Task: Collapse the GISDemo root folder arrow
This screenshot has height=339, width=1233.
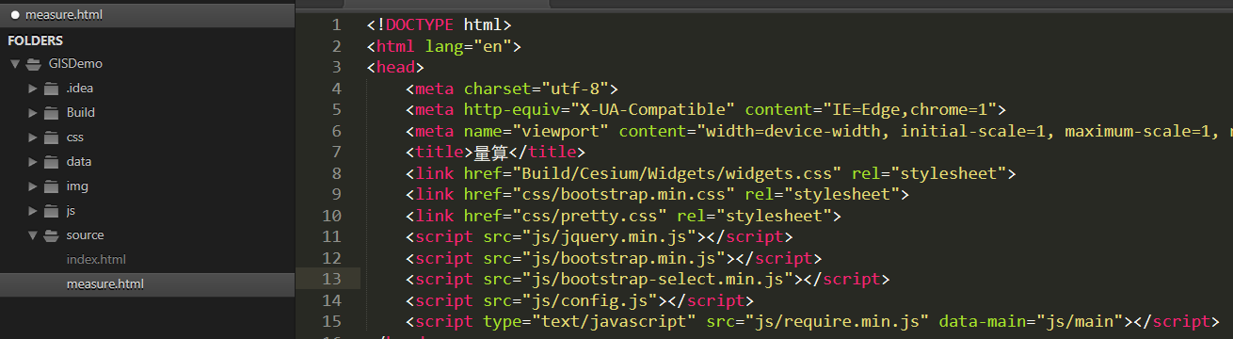Action: 15,64
